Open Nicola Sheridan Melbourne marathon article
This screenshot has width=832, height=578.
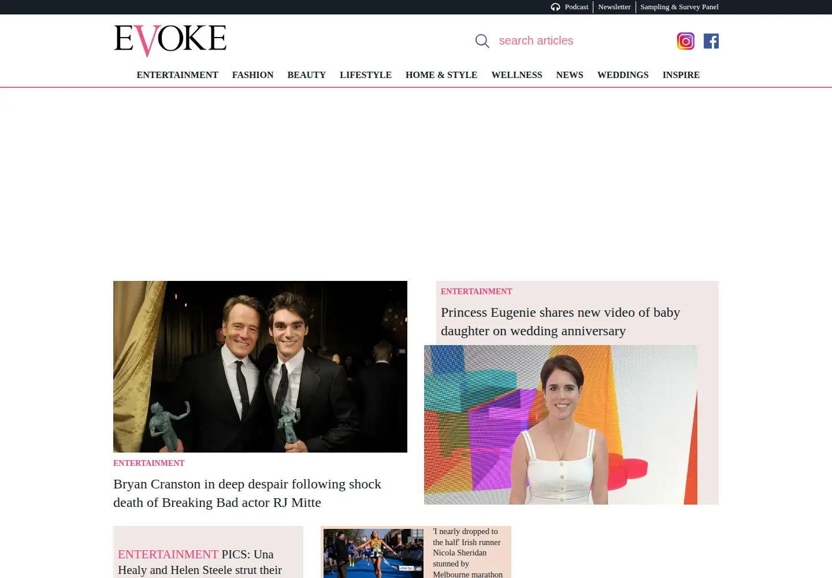(x=467, y=553)
